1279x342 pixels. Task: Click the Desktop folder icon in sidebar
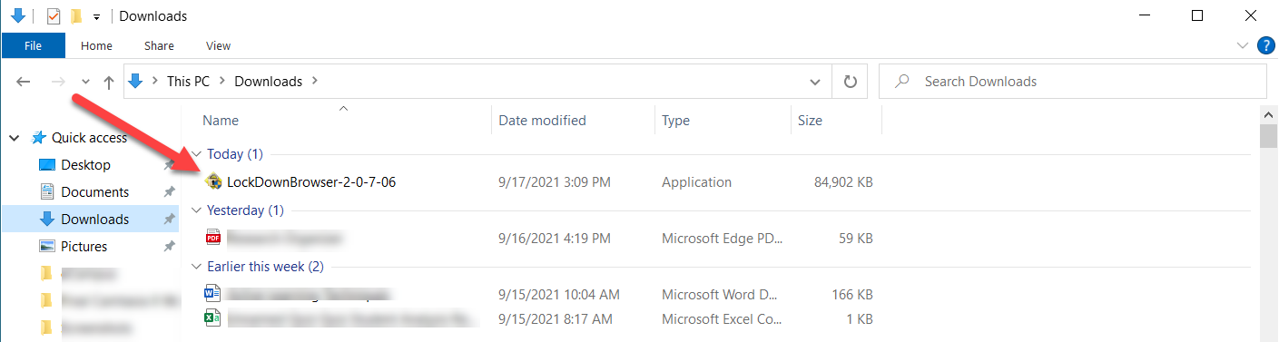point(47,165)
